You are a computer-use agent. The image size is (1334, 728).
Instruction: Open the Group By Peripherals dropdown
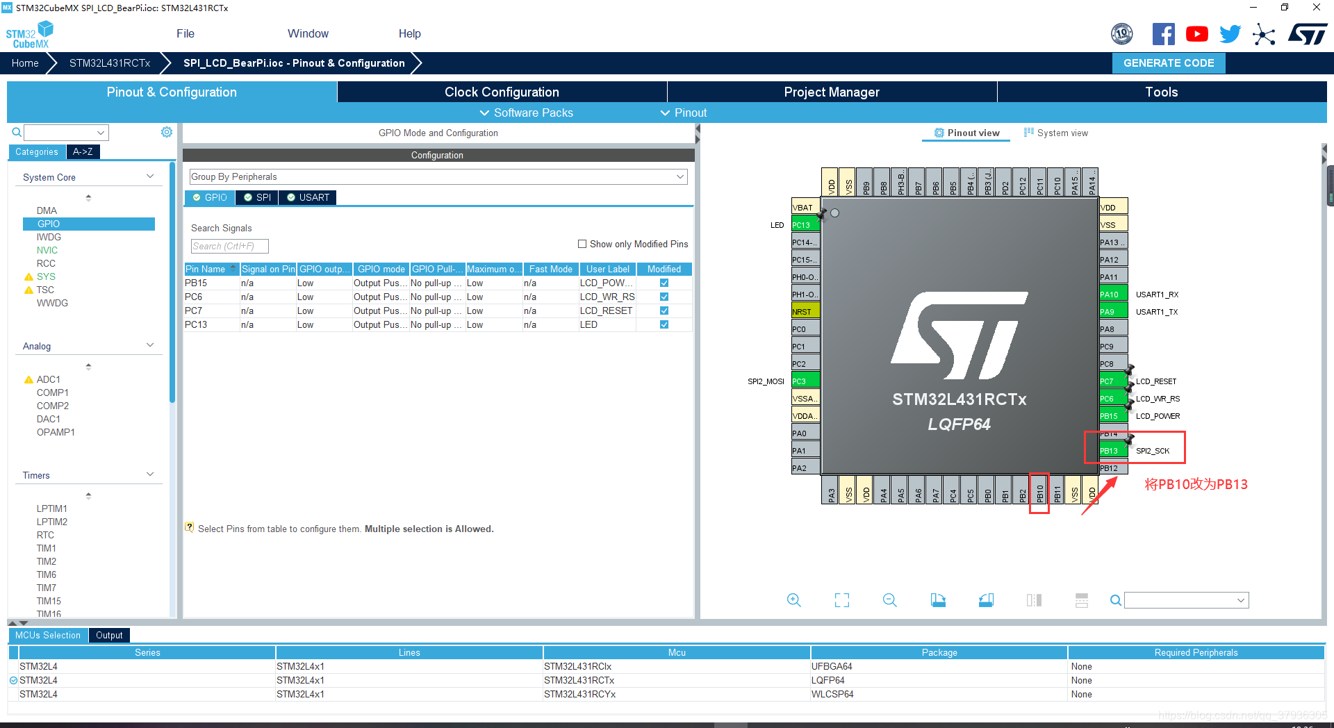tap(438, 176)
